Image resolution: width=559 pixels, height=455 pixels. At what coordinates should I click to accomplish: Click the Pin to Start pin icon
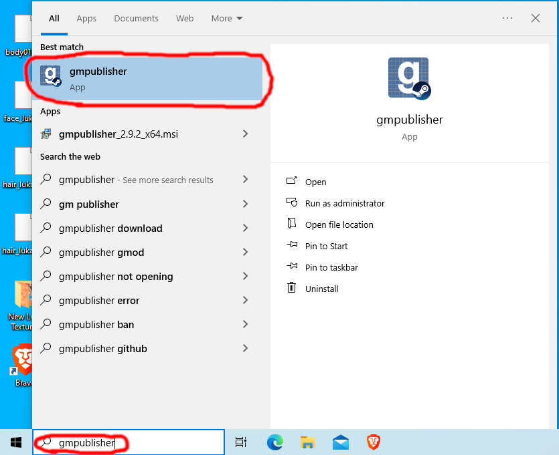[292, 245]
